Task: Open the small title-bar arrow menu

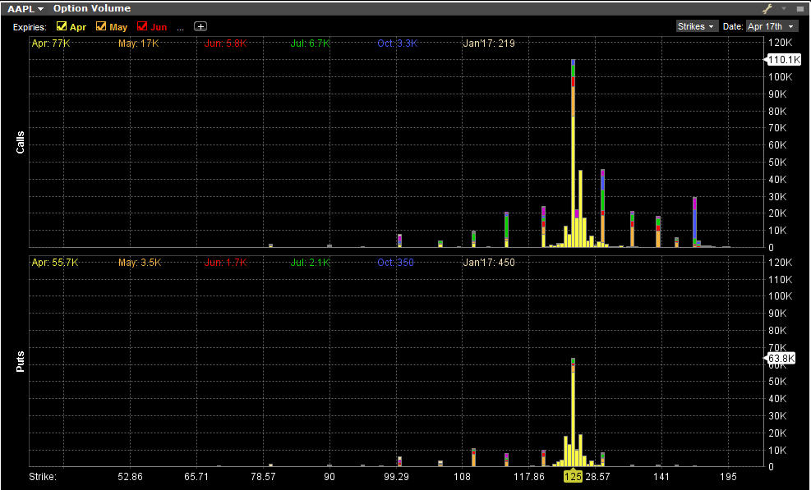Action: (784, 8)
